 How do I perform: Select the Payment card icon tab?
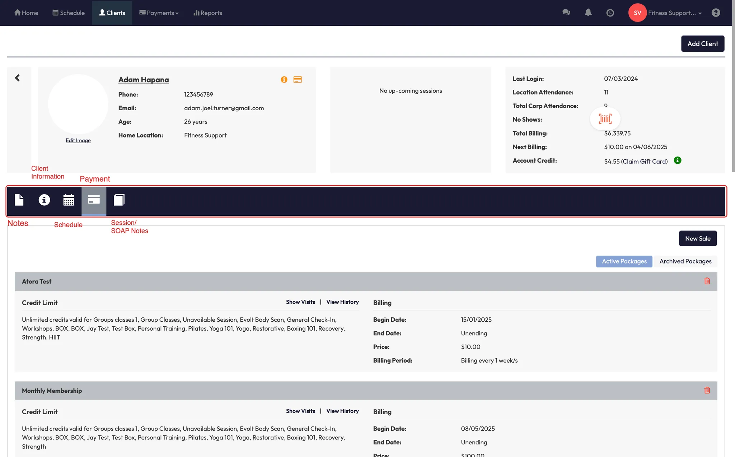94,200
